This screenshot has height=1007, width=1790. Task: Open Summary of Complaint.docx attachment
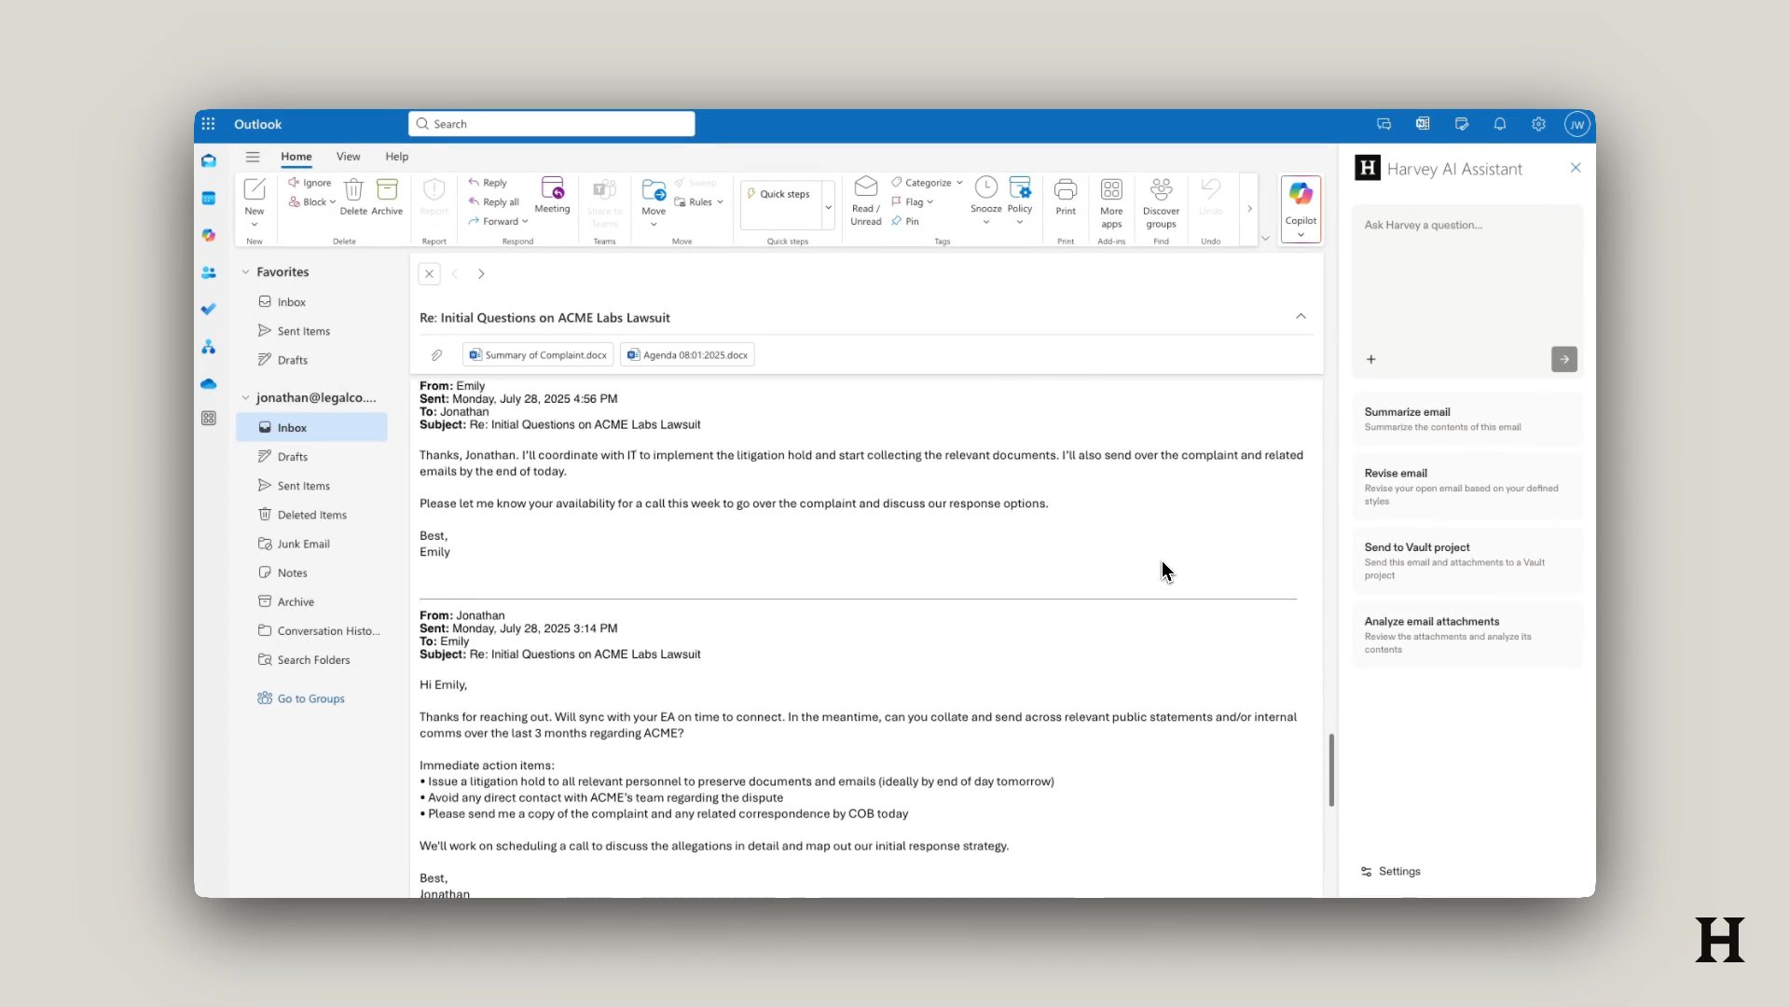[538, 354]
